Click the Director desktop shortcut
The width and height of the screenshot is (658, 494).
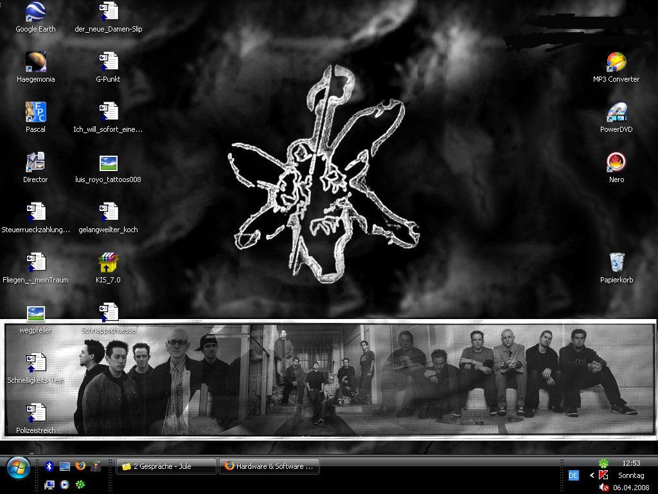pyautogui.click(x=35, y=162)
